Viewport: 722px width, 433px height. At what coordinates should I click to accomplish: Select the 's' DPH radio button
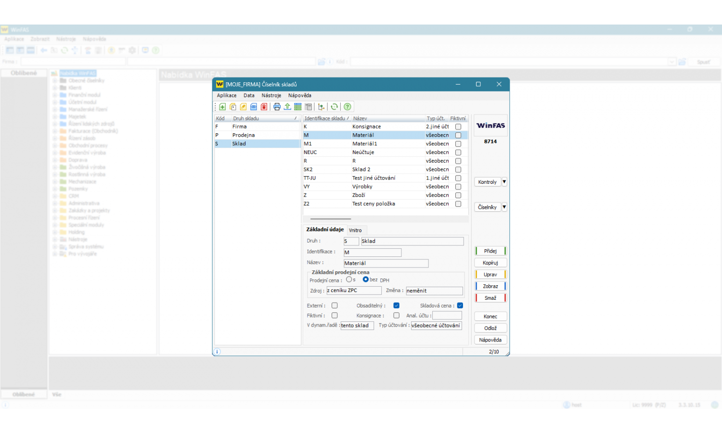tap(349, 280)
